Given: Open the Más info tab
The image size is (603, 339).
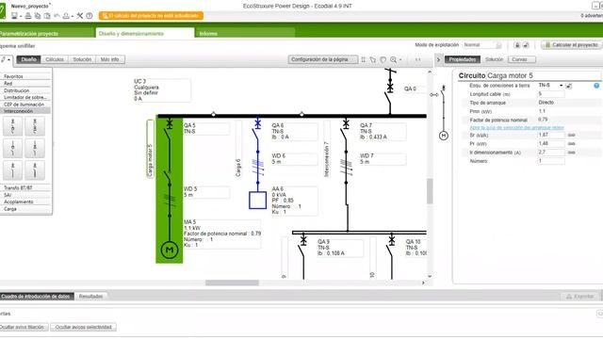Looking at the screenshot, I should click(110, 59).
